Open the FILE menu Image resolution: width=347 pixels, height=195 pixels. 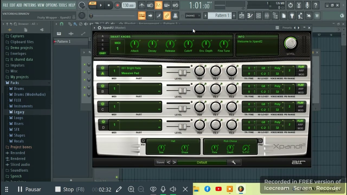[x=5, y=5]
